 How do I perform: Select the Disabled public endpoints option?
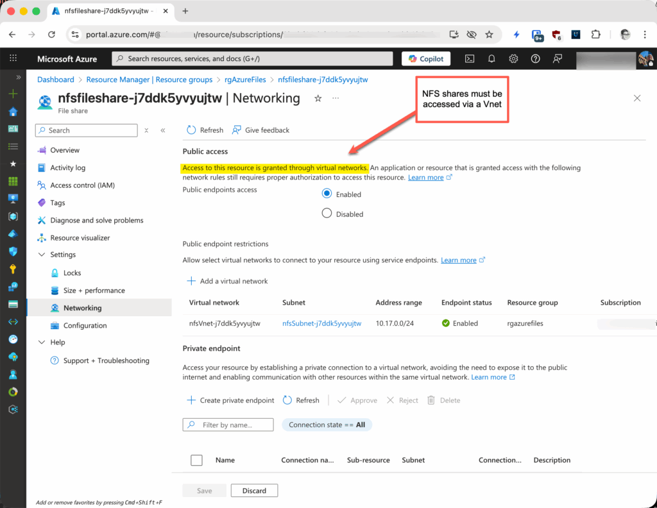click(327, 214)
